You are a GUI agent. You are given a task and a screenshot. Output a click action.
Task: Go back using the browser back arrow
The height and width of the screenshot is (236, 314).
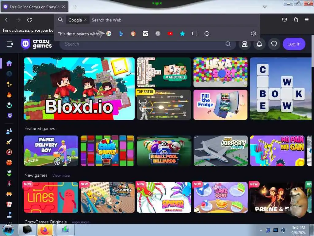(7, 20)
